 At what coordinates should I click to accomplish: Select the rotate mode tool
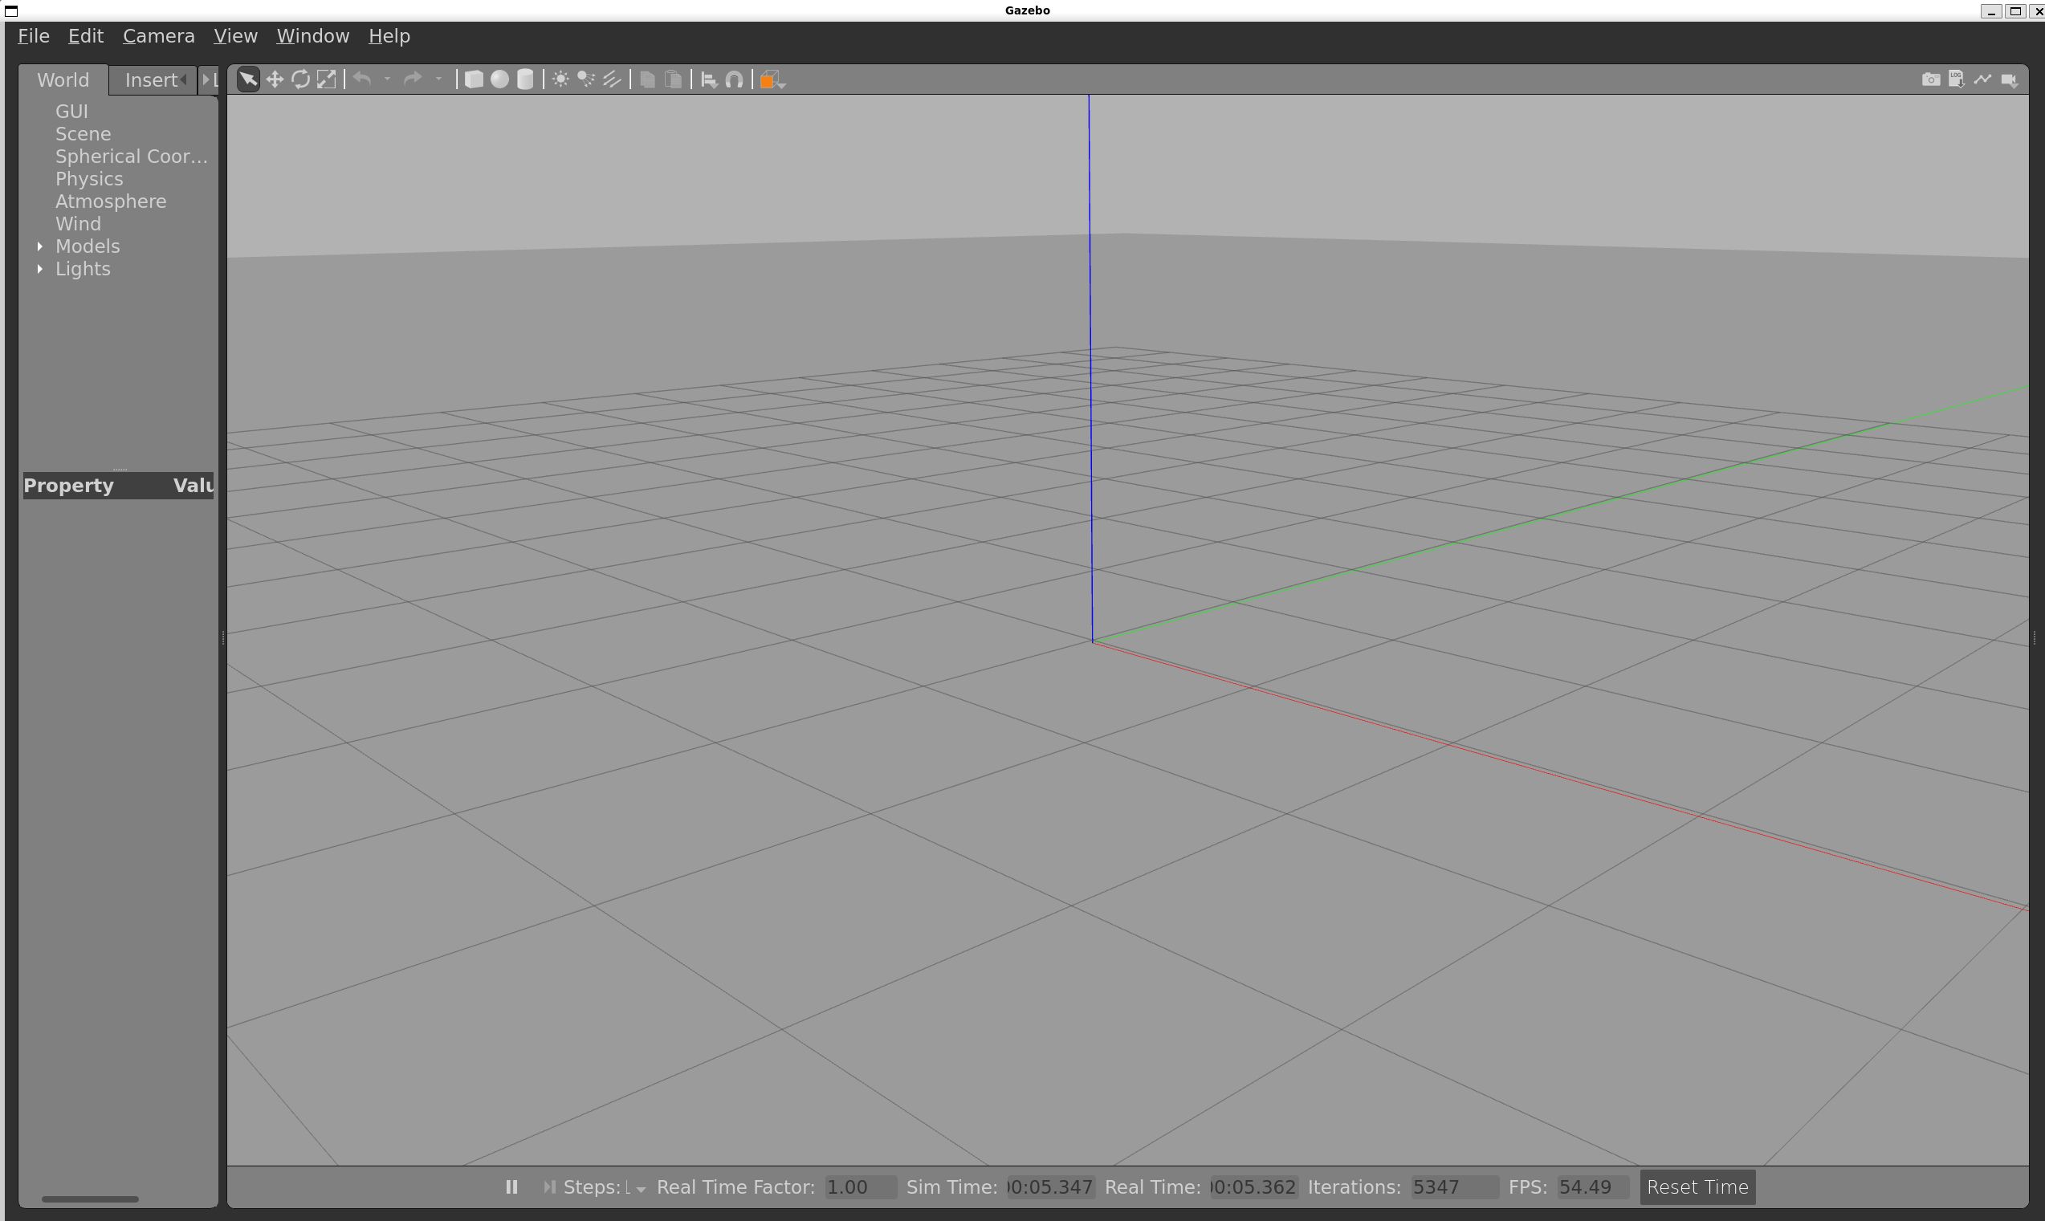300,79
